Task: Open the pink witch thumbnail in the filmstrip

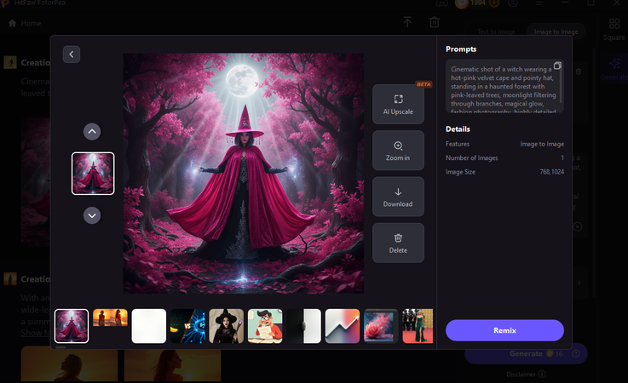Action: tap(72, 326)
